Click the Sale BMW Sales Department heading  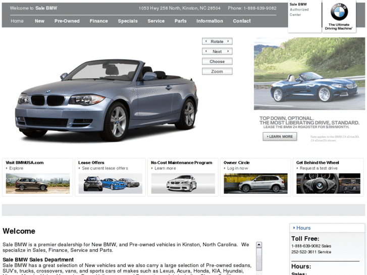pyautogui.click(x=38, y=260)
